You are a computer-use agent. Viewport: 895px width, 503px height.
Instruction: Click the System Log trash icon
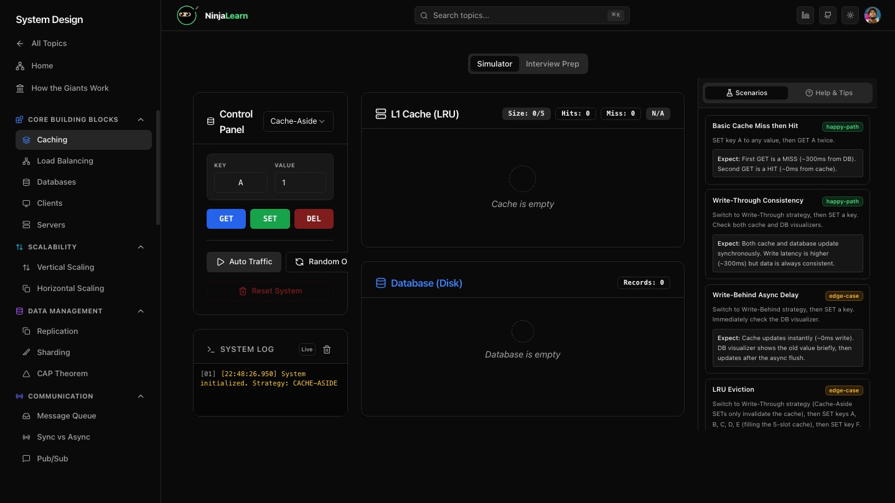[327, 349]
